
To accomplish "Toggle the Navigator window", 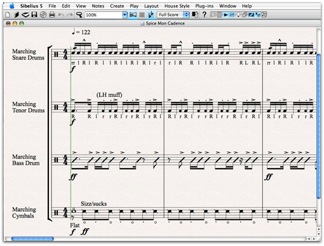I will (x=213, y=15).
